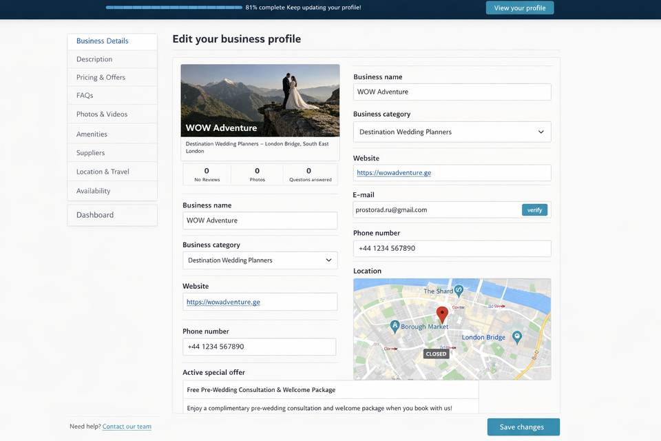This screenshot has width=661, height=441.
Task: Expand the right Business category dropdown
Action: coord(452,132)
